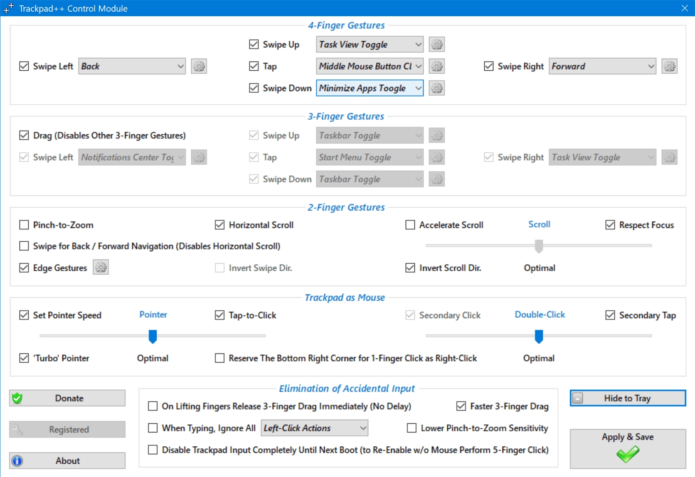Click gear beside Start Menu Toggle dropdown

[x=436, y=157]
